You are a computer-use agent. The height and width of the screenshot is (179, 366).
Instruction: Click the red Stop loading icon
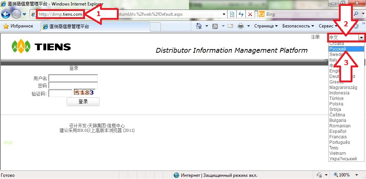click(250, 14)
